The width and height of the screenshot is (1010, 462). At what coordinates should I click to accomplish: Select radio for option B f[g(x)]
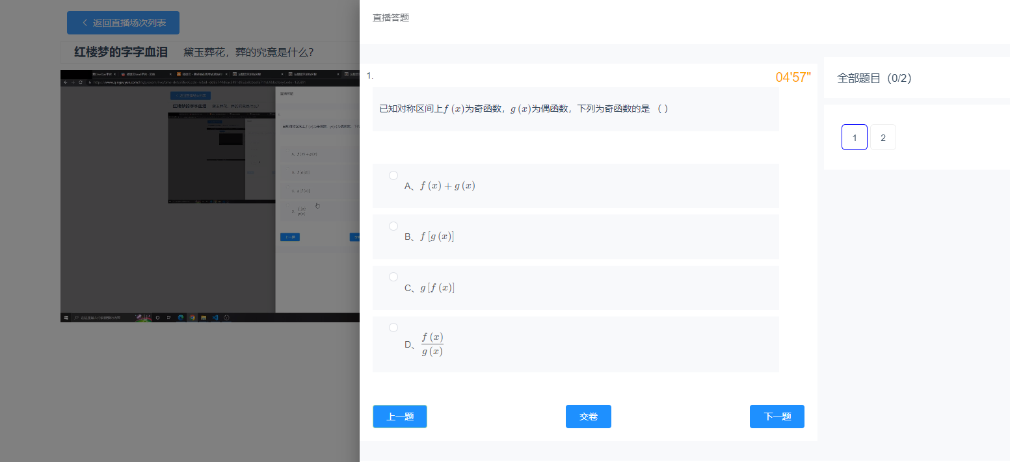coord(393,226)
